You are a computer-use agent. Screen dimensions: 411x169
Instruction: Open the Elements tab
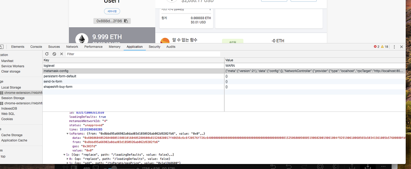[x=18, y=47]
